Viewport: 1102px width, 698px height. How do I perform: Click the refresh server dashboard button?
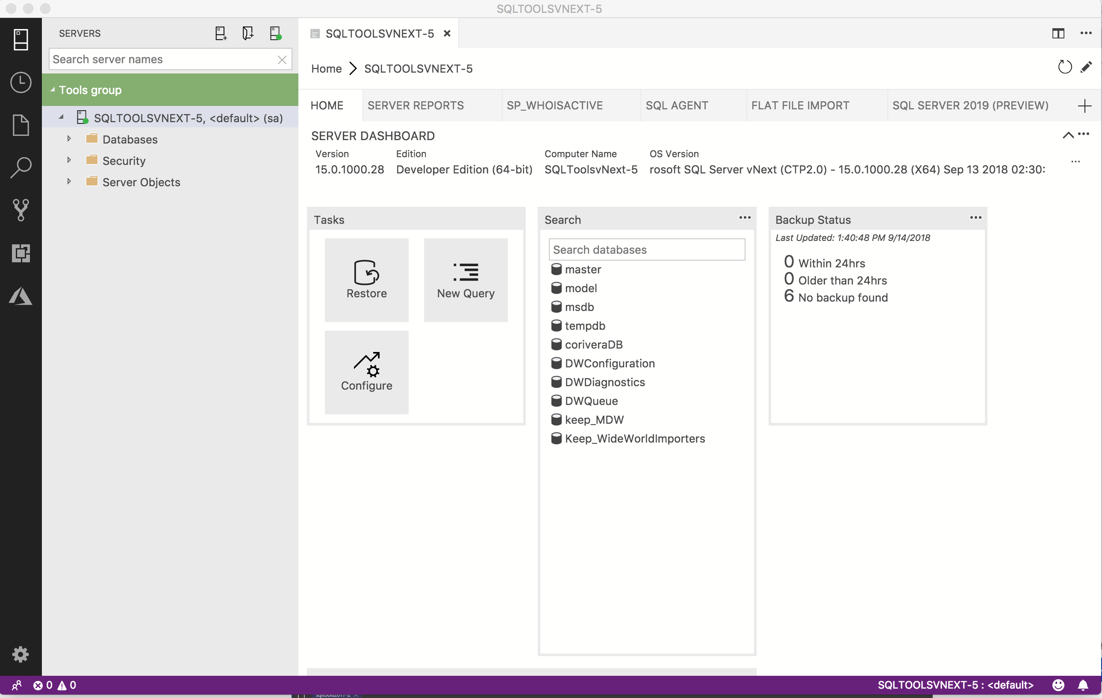coord(1065,67)
